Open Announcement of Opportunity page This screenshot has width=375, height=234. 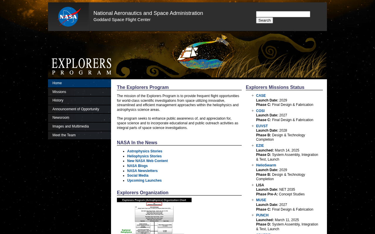79,109
